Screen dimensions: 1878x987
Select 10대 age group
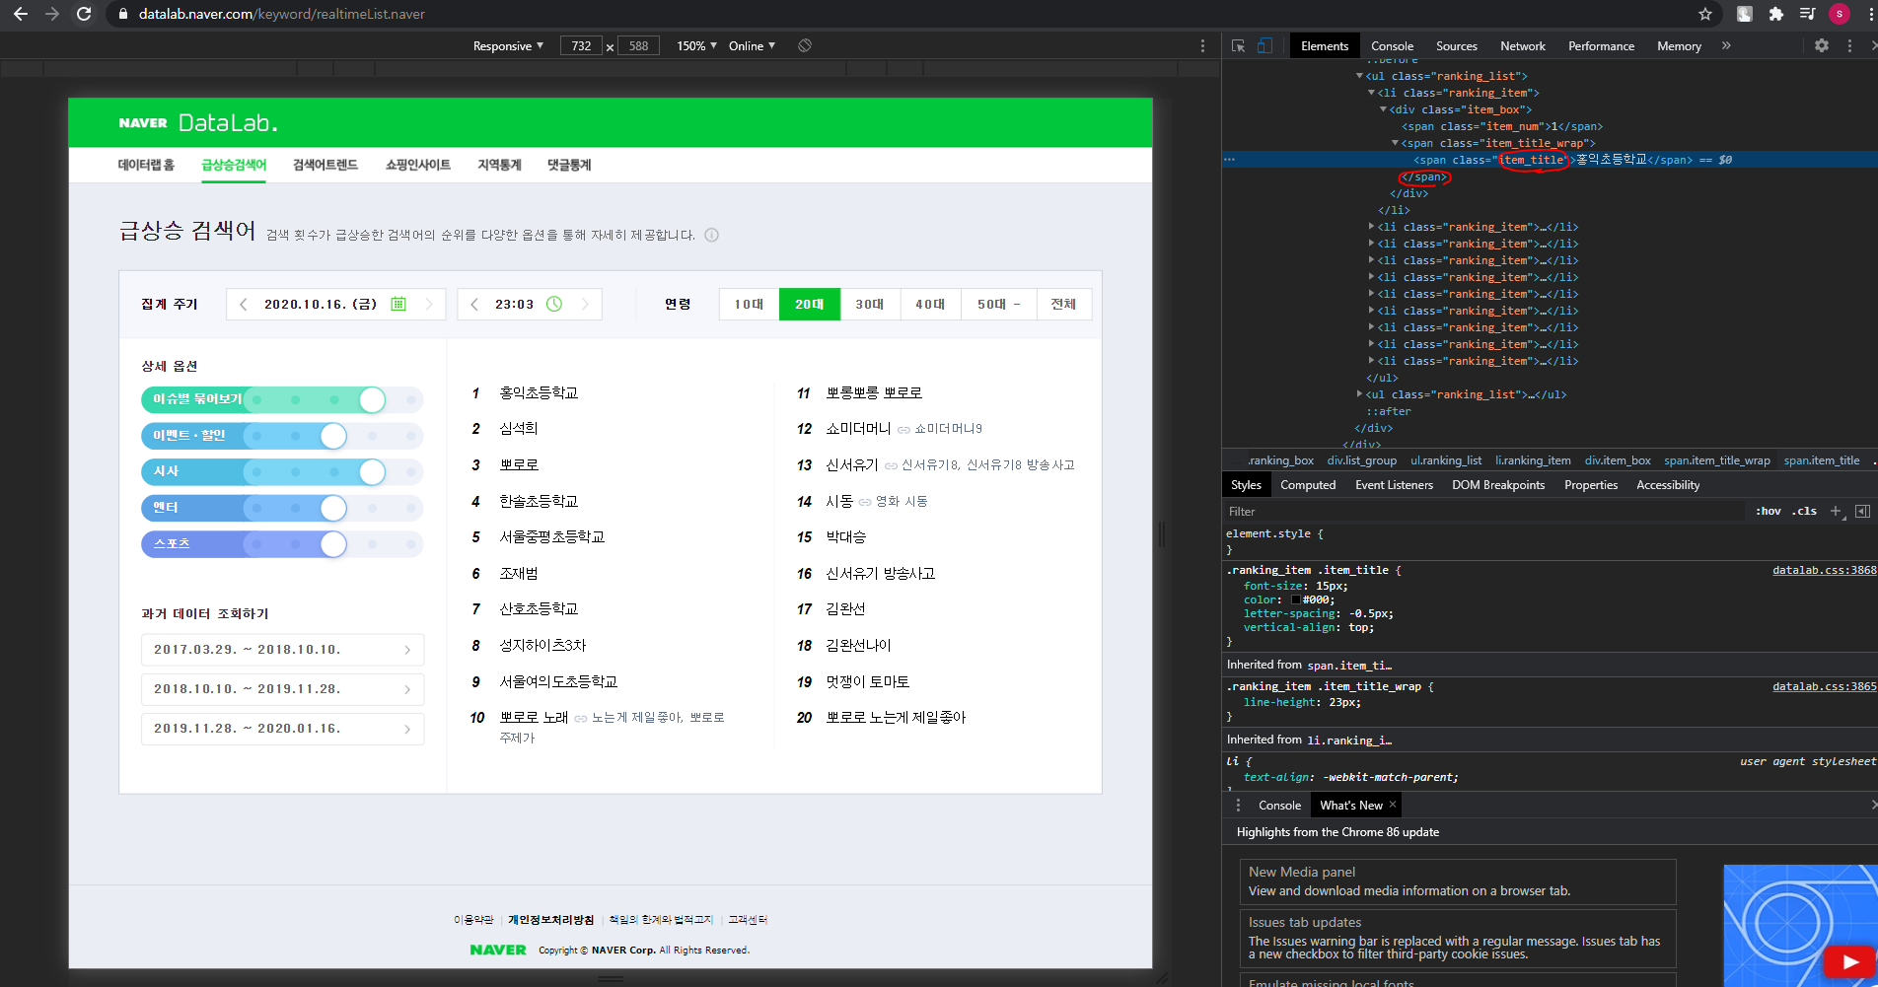[x=749, y=304]
